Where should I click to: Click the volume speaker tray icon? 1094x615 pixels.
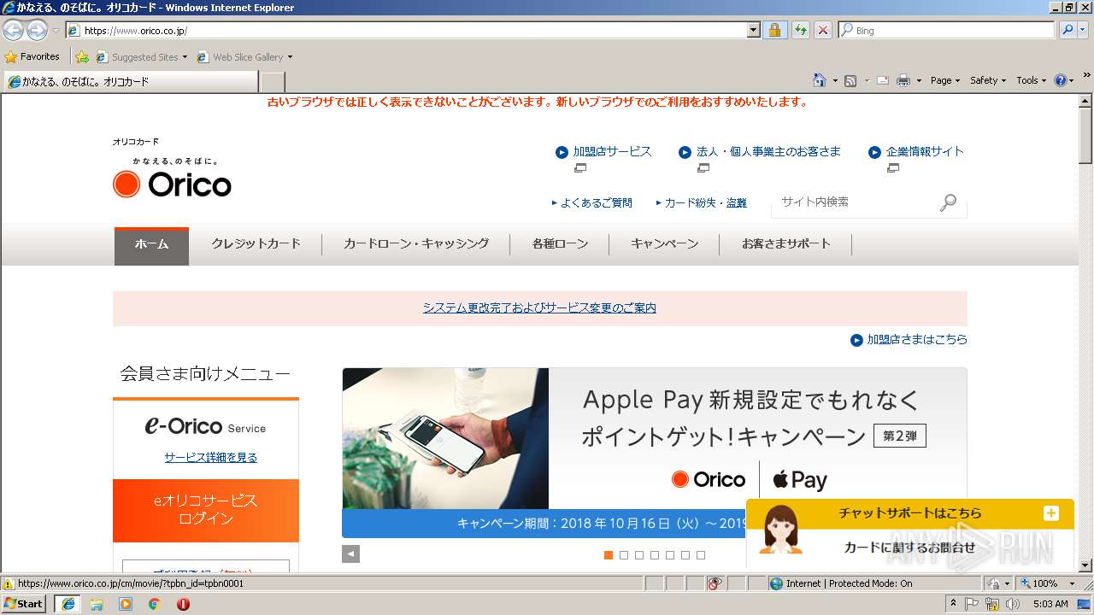(1013, 604)
